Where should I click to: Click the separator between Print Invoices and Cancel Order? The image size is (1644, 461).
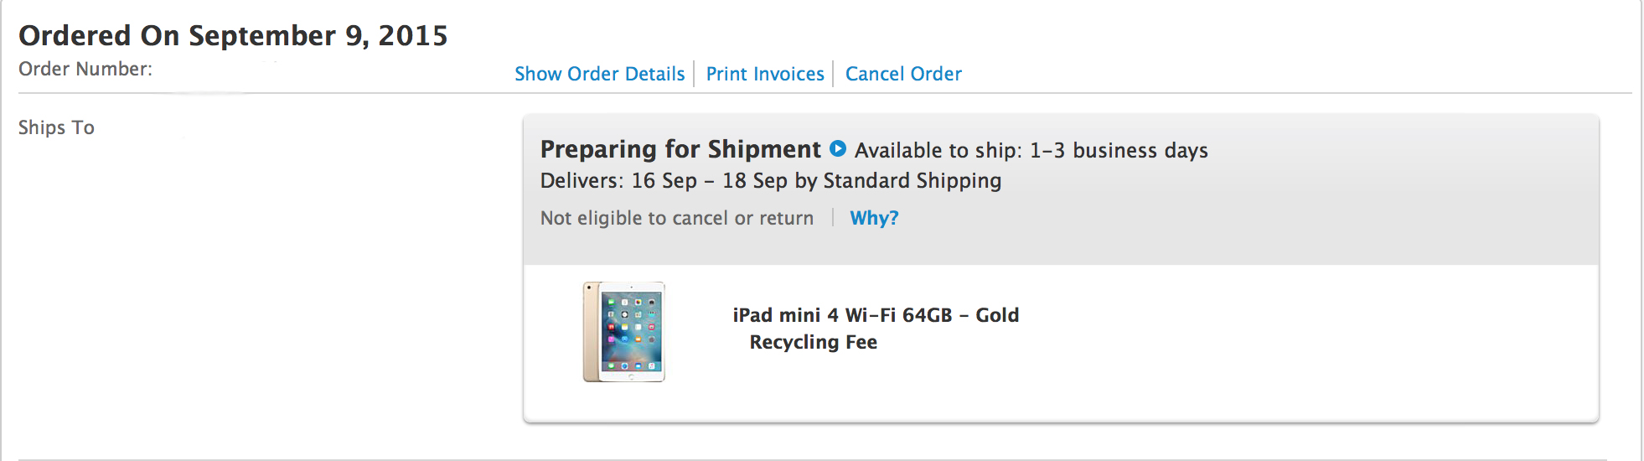833,74
